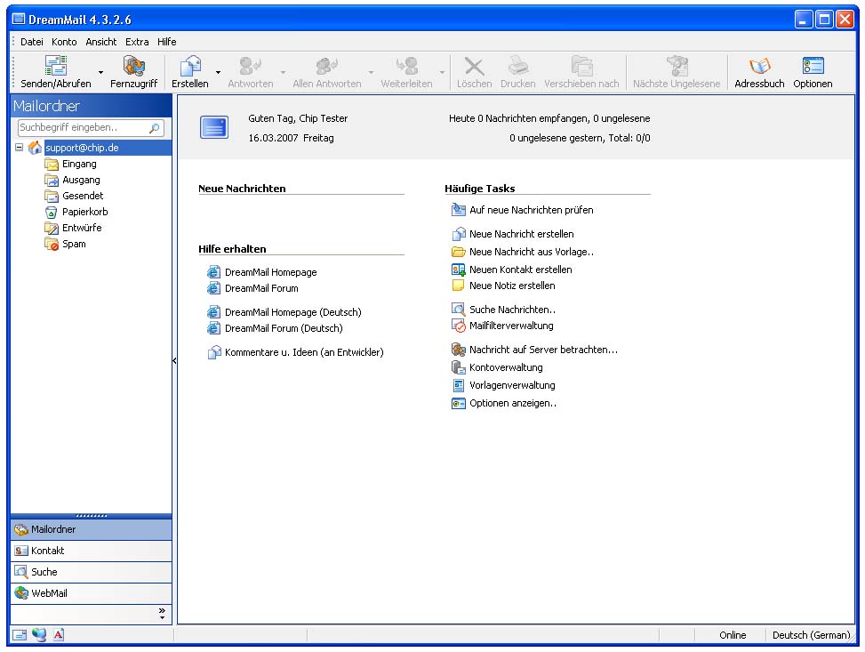Screen dimensions: 865x652
Task: Click Optionen anzeigen link
Action: (504, 403)
